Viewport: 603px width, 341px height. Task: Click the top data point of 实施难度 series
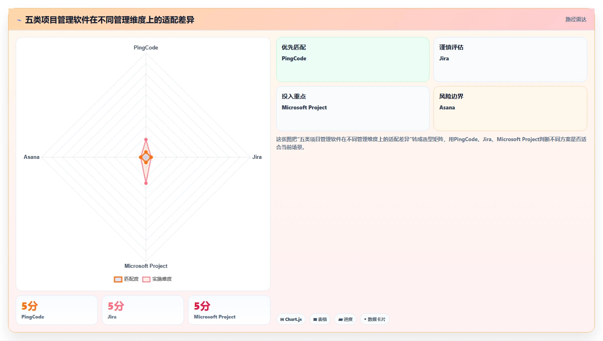point(146,140)
